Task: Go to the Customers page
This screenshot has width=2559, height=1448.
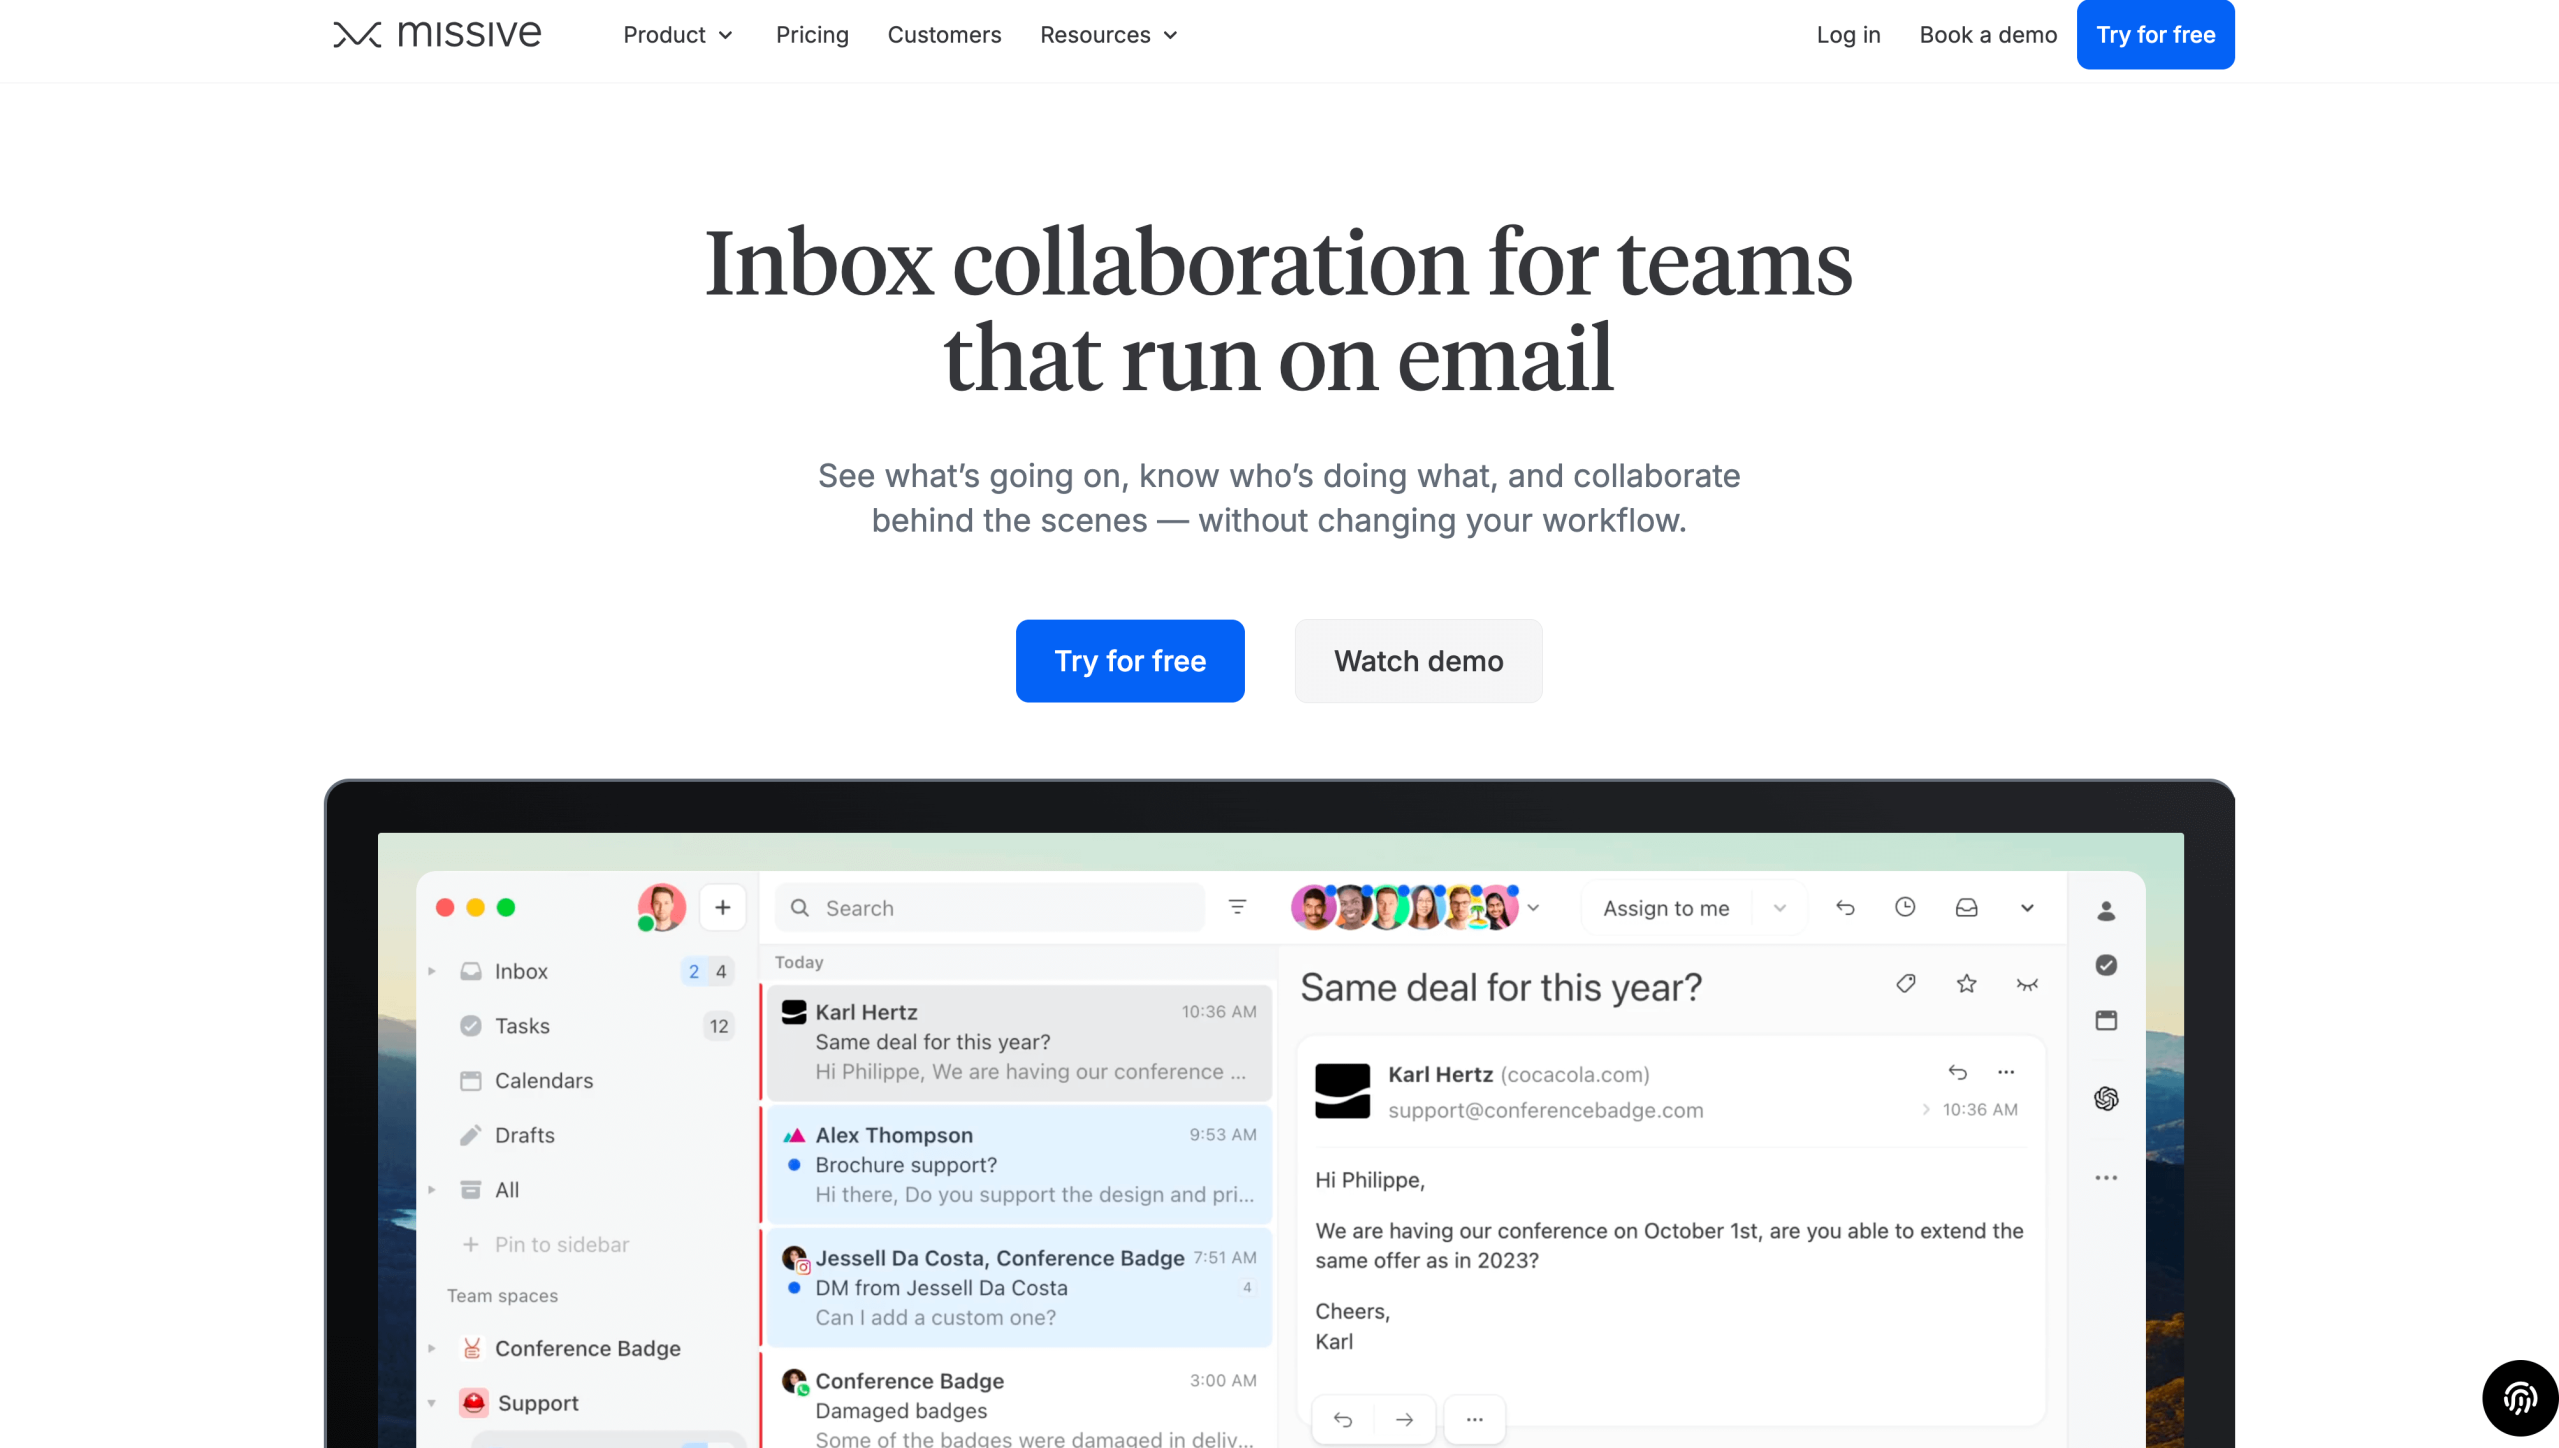Action: point(944,35)
